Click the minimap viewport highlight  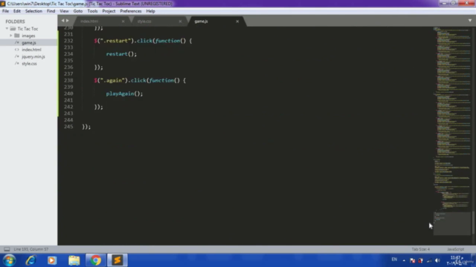(x=452, y=223)
